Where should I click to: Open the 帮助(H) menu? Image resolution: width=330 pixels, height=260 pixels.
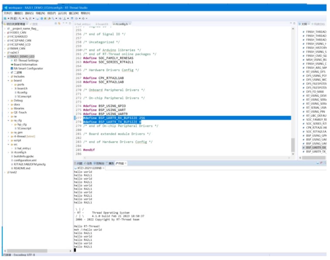point(85,13)
